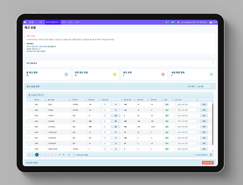Click the yellow icon on 안전 재고 미달 card
The height and width of the screenshot is (185, 243).
point(115,74)
